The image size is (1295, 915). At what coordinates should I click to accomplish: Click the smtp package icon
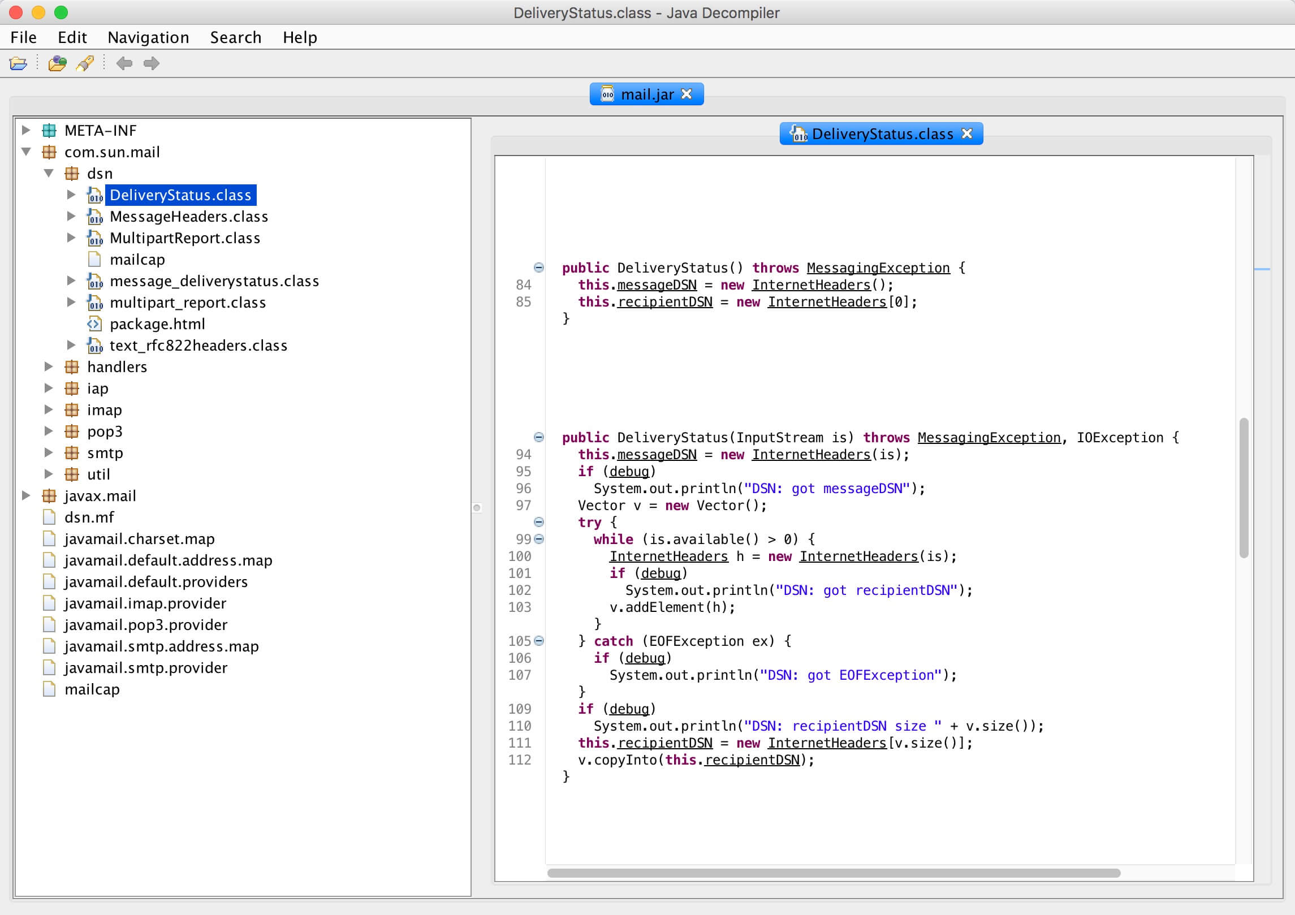tap(72, 453)
